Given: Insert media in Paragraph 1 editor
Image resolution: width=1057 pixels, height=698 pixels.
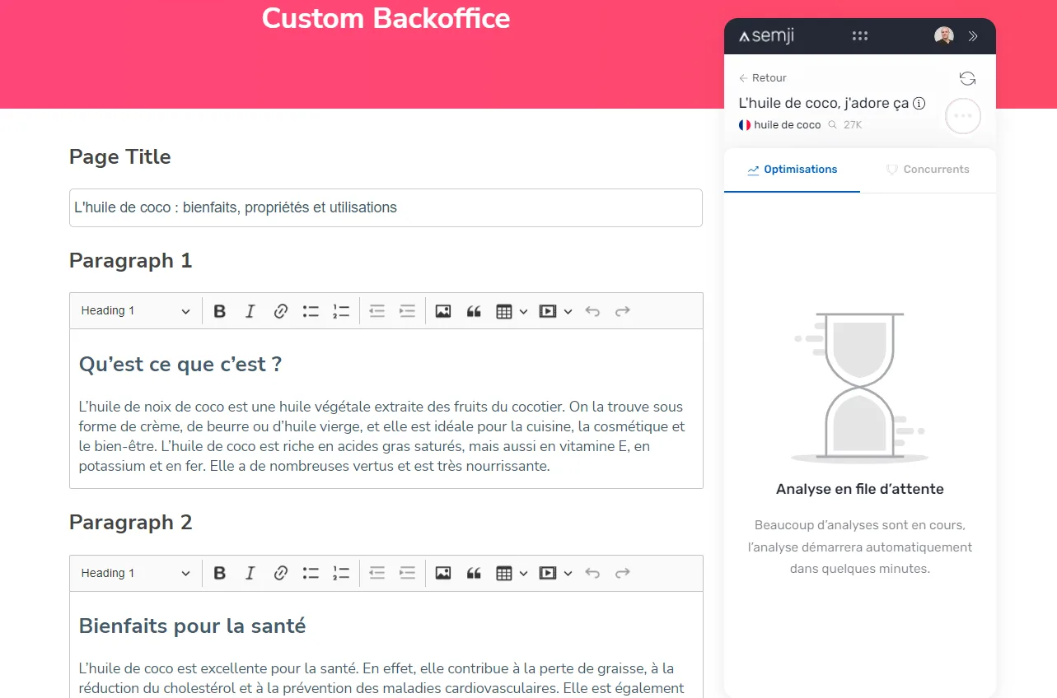Looking at the screenshot, I should tap(548, 311).
